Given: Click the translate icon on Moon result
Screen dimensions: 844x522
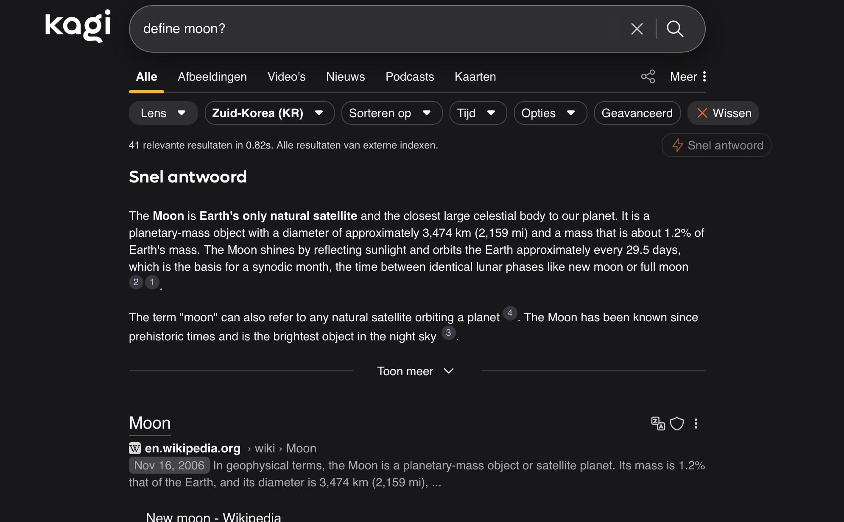Looking at the screenshot, I should (657, 423).
